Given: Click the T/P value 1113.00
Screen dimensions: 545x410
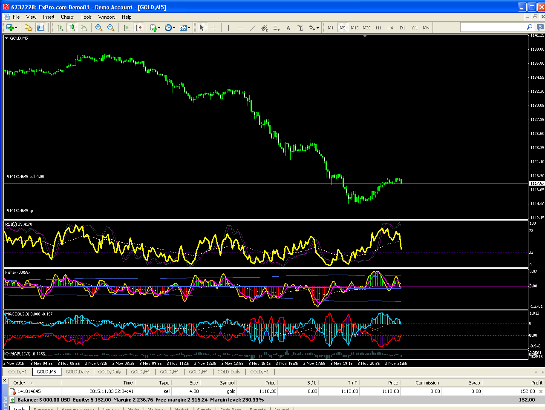Looking at the screenshot, I should (x=349, y=391).
